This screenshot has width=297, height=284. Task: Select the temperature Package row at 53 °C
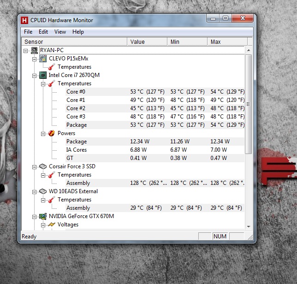[155, 125]
